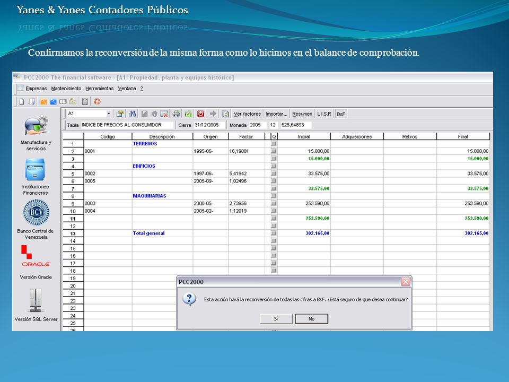Confirm reconversion with the Sí button
Screen dimensions: 509x382
(x=276, y=319)
